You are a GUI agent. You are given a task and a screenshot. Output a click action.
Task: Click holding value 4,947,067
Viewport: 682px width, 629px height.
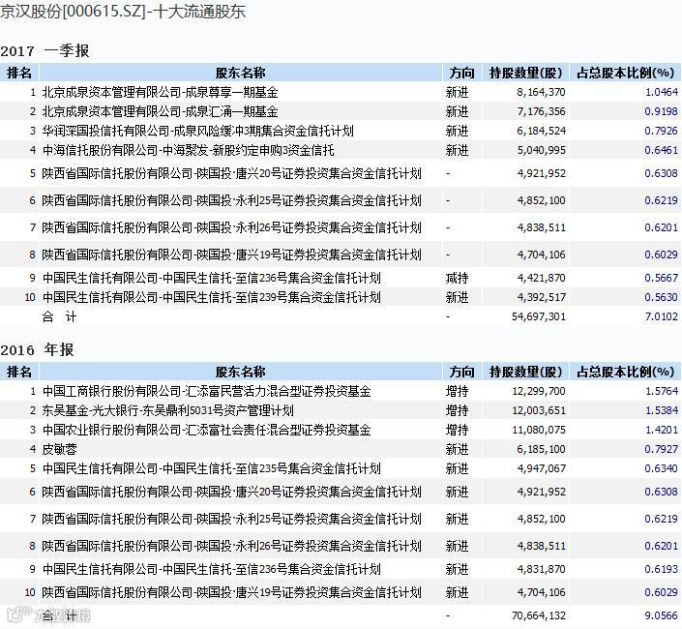pos(541,469)
